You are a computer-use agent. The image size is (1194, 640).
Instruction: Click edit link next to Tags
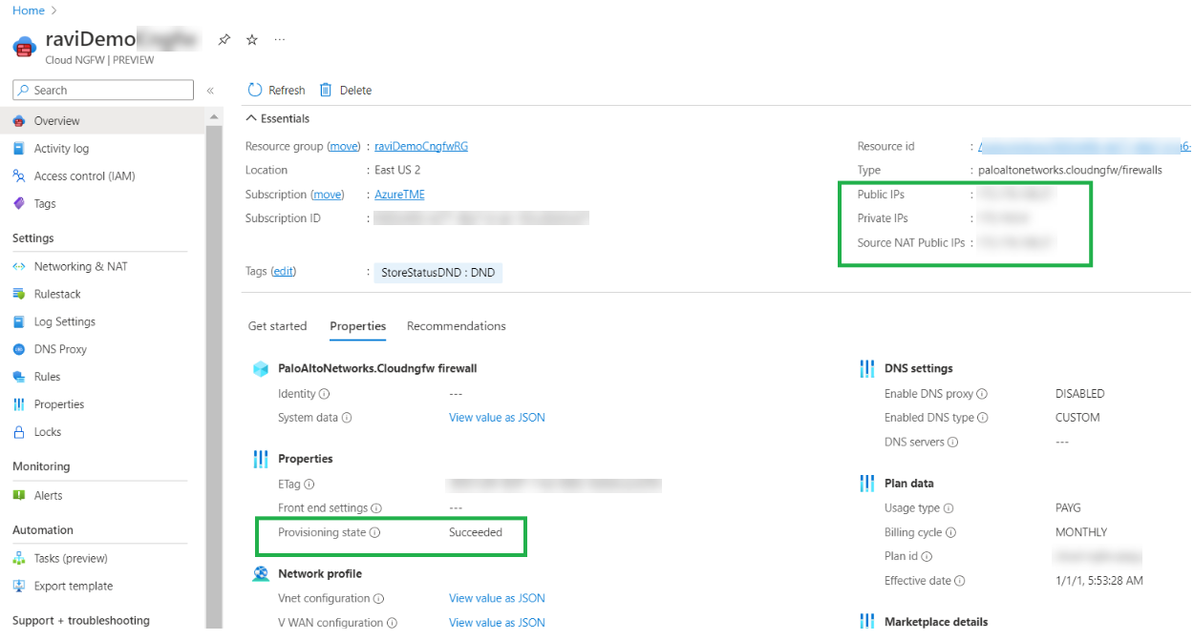pos(284,272)
